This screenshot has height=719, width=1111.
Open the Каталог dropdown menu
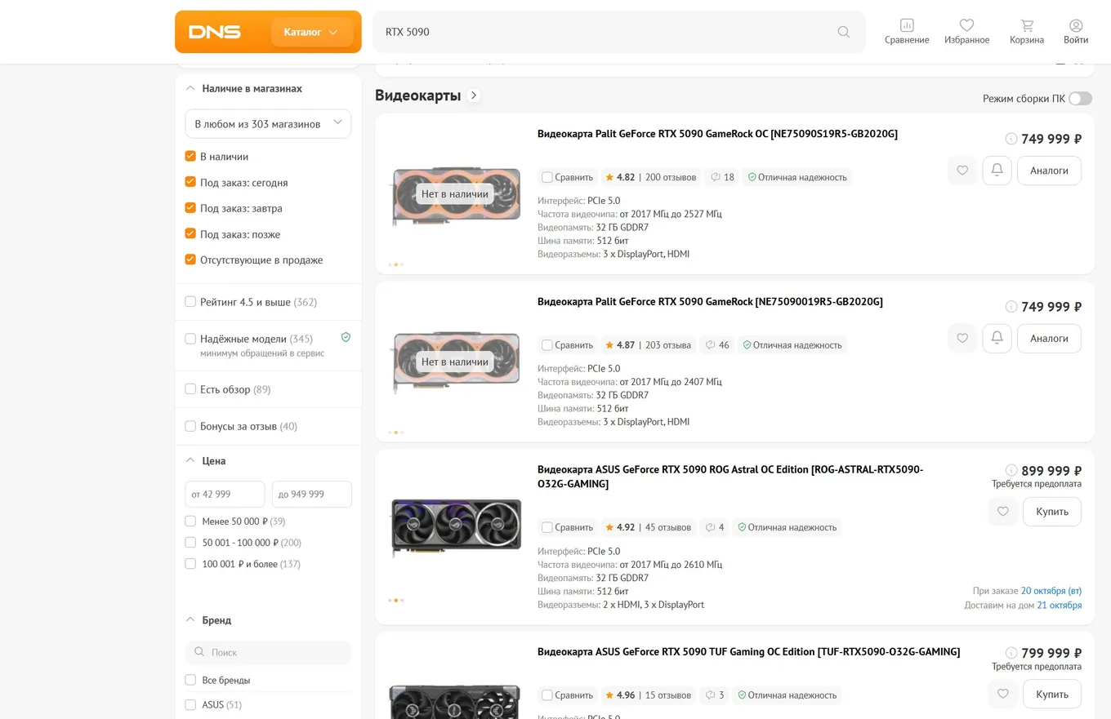coord(311,32)
